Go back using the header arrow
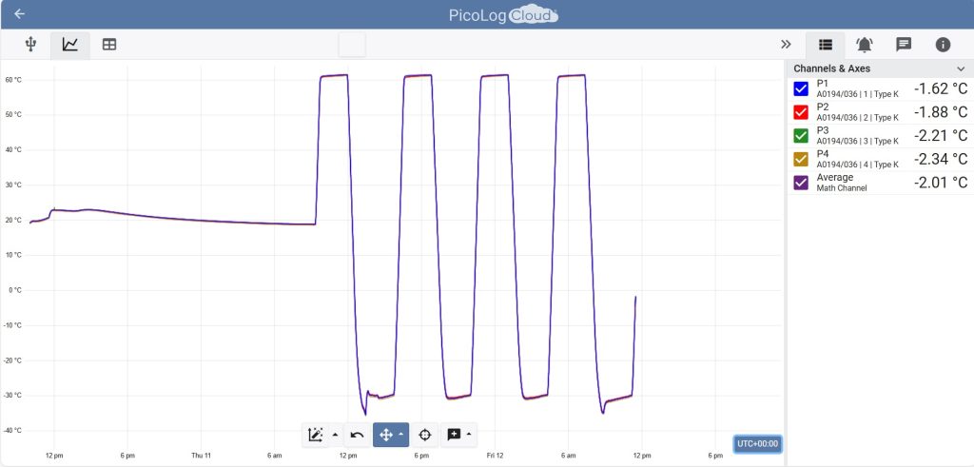 click(x=19, y=14)
